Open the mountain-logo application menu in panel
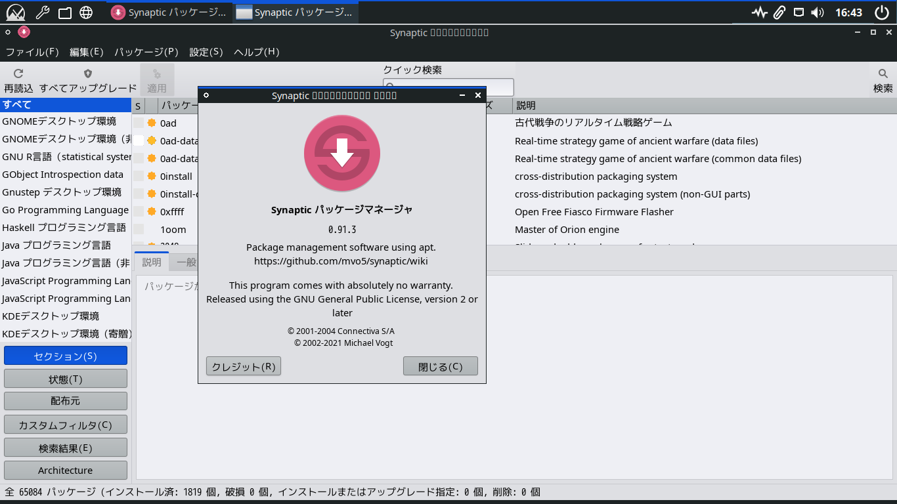Image resolution: width=897 pixels, height=504 pixels. (x=15, y=12)
